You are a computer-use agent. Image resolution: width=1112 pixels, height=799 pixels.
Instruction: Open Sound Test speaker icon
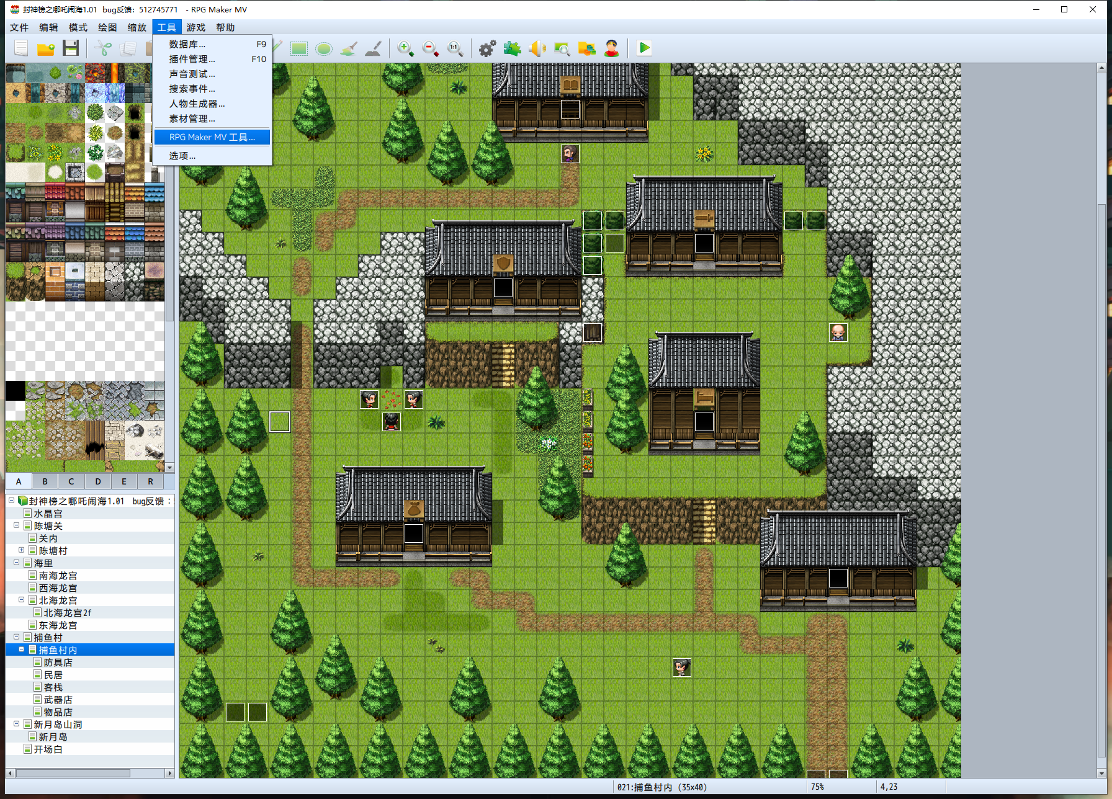(537, 48)
